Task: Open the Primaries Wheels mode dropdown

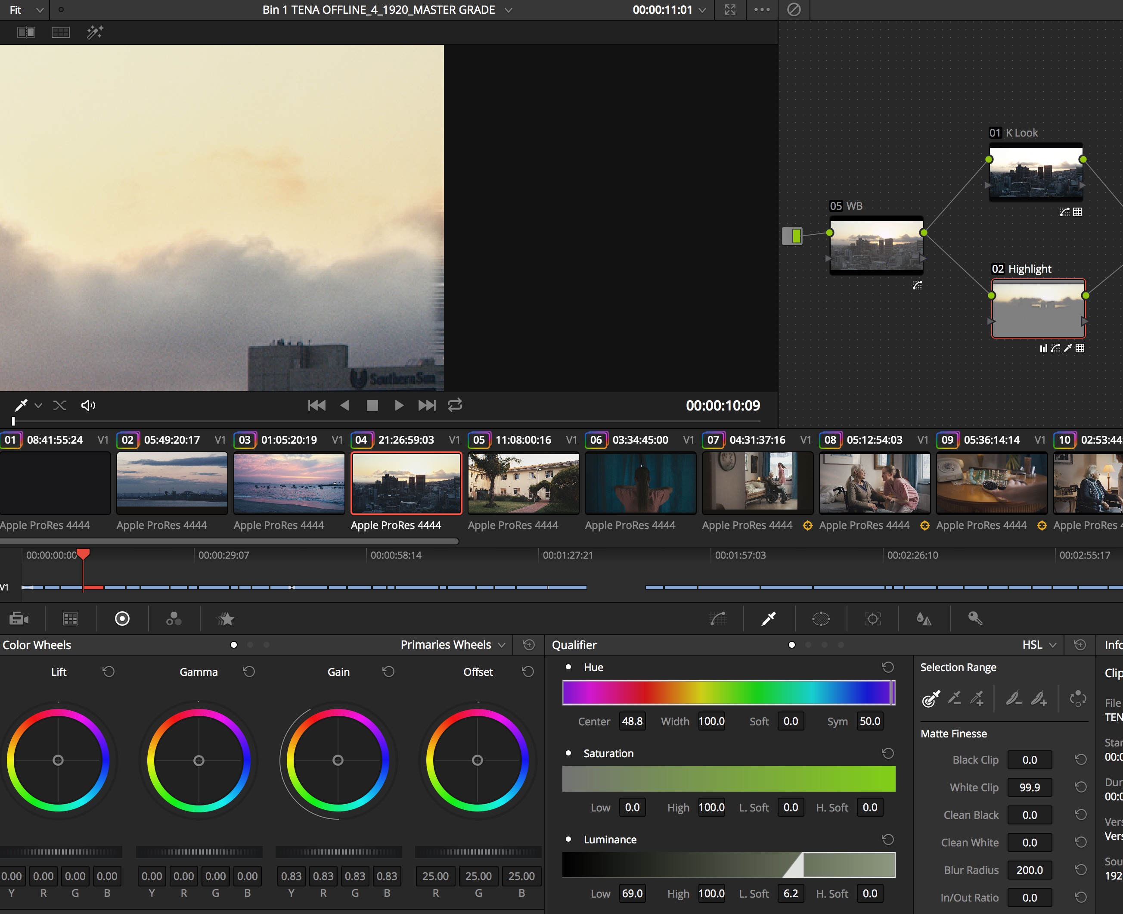Action: click(453, 644)
